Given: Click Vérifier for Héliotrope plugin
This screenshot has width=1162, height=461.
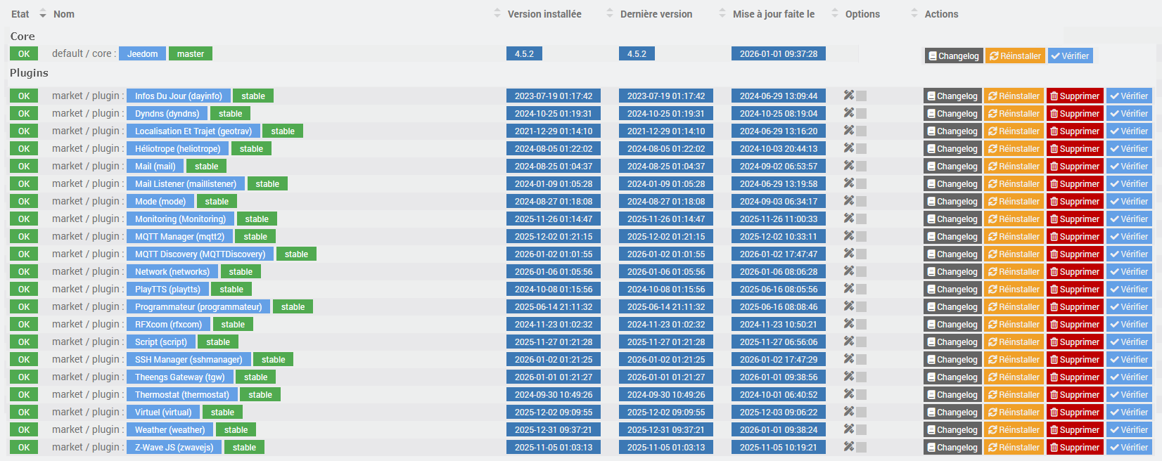Looking at the screenshot, I should pos(1129,148).
